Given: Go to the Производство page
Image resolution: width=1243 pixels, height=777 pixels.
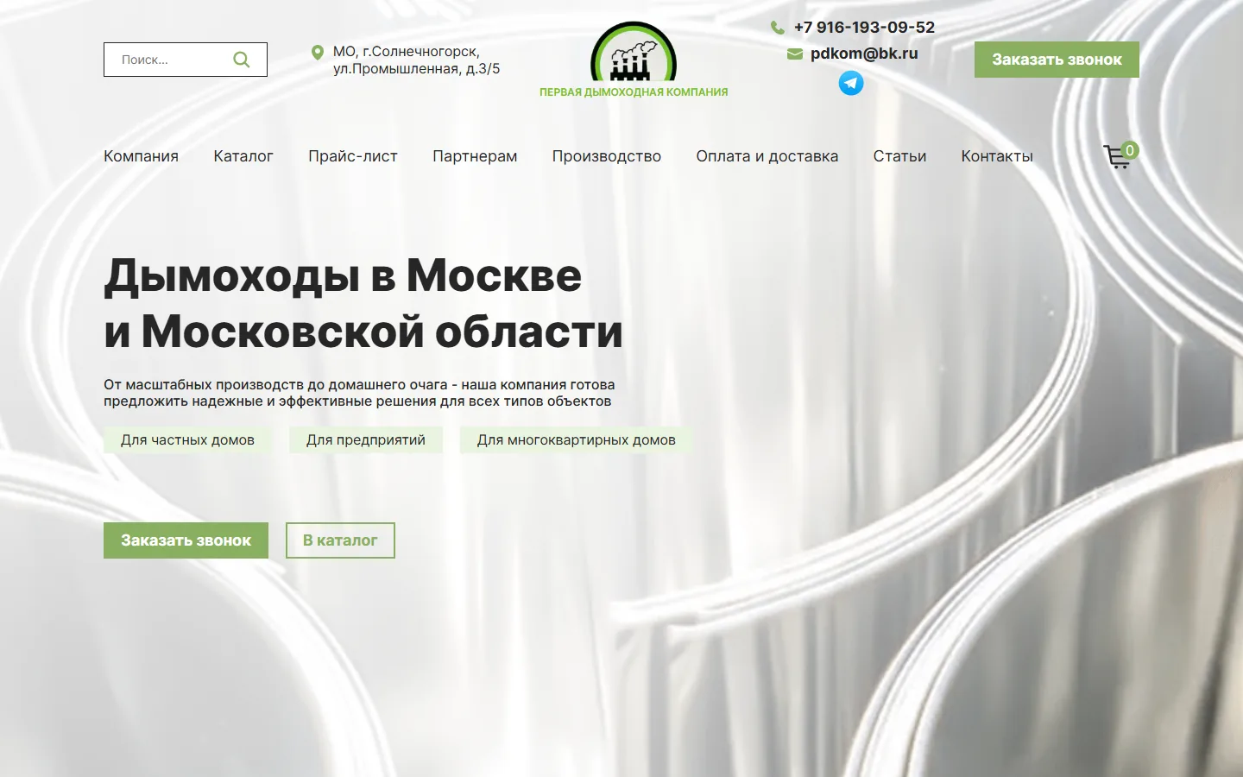Looking at the screenshot, I should pos(607,156).
